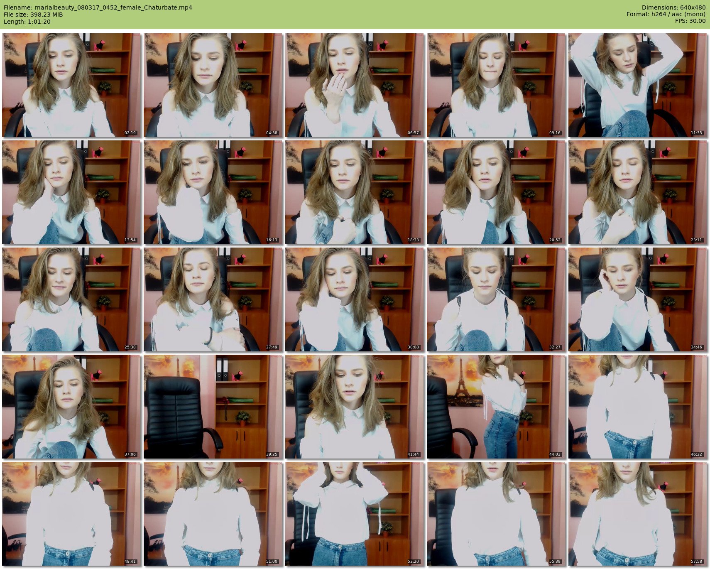This screenshot has width=710, height=569.
Task: Click the 44:03 video frame
Action: tap(496, 407)
